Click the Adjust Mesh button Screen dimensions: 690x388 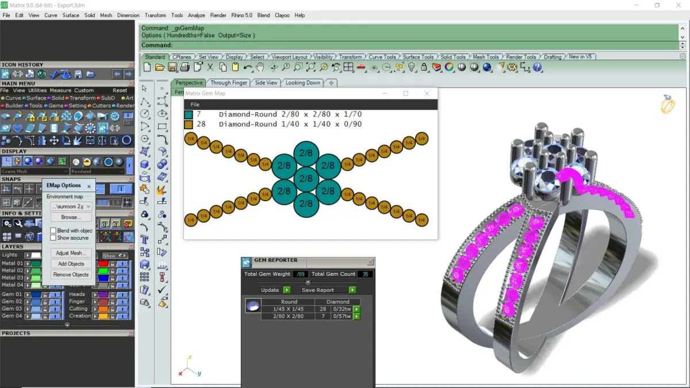point(71,253)
